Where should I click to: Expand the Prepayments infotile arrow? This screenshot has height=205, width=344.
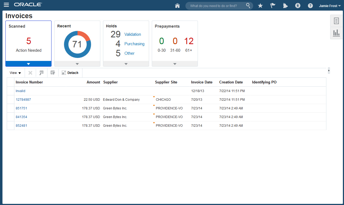(175, 64)
